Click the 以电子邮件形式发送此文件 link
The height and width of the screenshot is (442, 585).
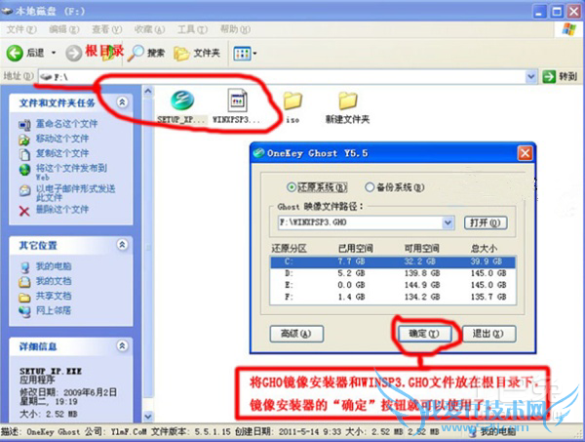coord(75,192)
